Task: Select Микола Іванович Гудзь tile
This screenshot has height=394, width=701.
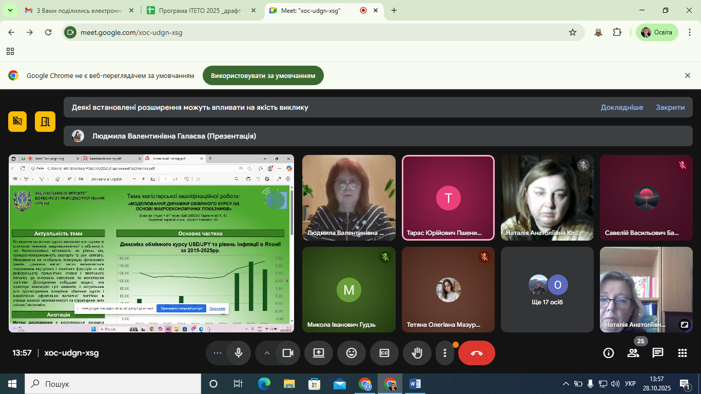Action: tap(349, 289)
